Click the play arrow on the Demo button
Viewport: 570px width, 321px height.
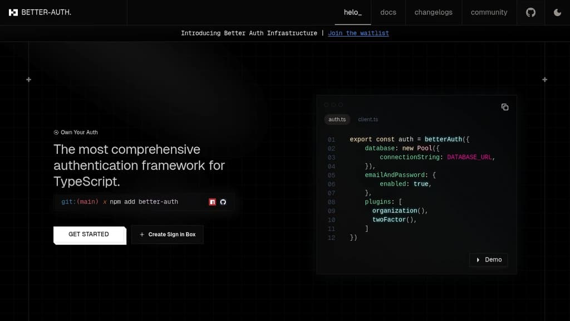(478, 259)
